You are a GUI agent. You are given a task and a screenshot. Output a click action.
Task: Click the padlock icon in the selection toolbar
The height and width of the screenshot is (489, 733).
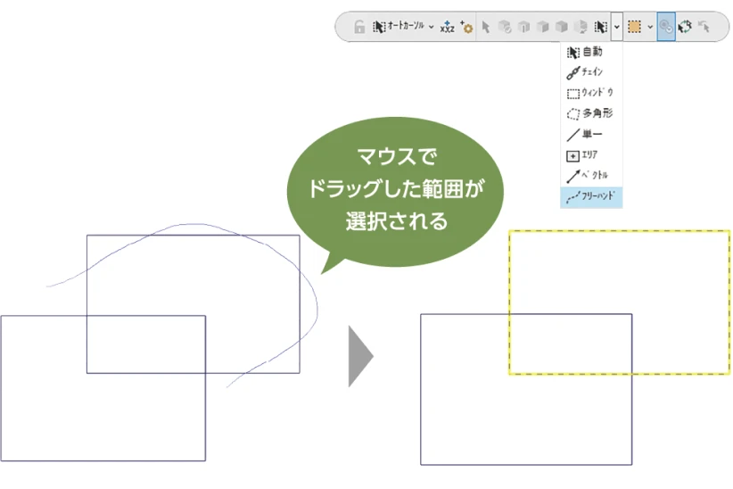point(358,27)
